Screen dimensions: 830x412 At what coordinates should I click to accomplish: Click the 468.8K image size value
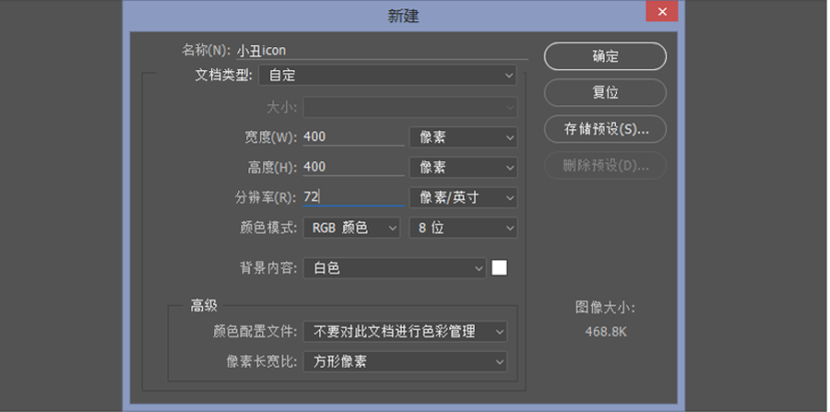coord(606,332)
